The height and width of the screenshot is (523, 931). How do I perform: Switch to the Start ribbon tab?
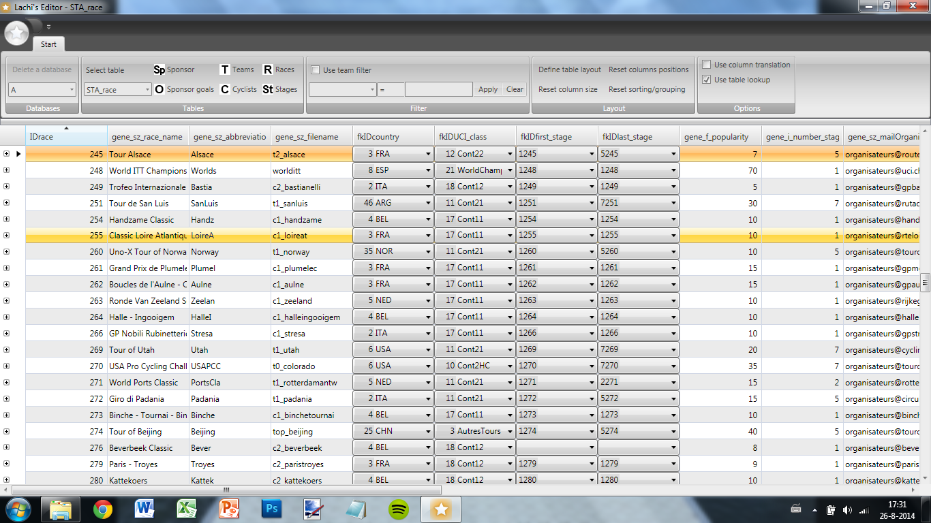coord(48,44)
